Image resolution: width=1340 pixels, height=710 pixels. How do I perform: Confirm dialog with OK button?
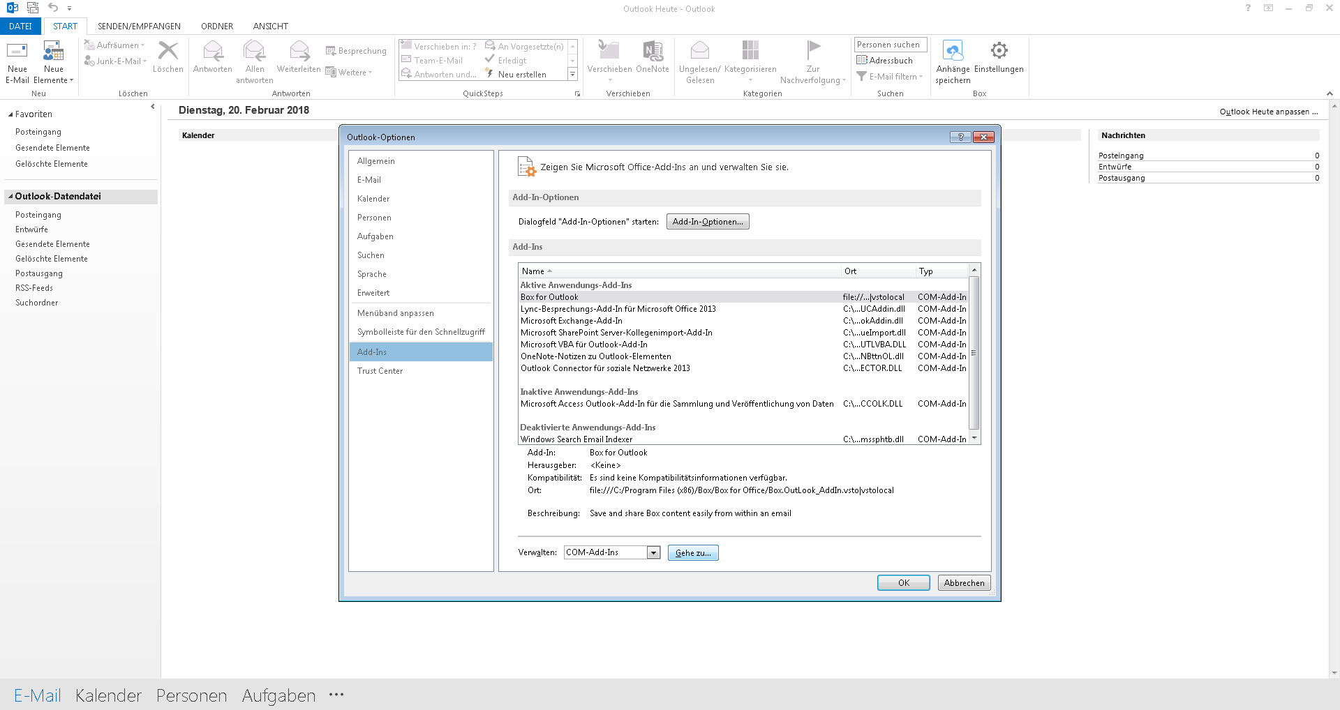click(x=904, y=583)
